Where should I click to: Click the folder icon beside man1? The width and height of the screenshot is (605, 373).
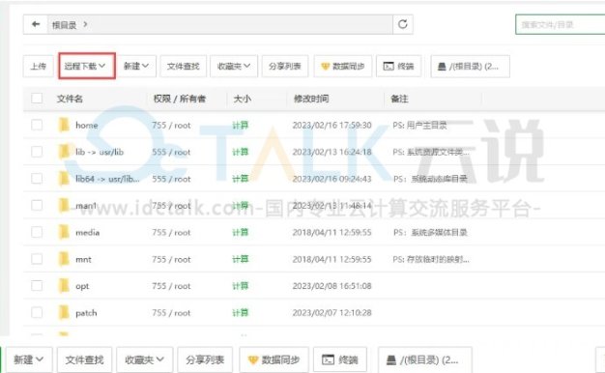coord(64,205)
